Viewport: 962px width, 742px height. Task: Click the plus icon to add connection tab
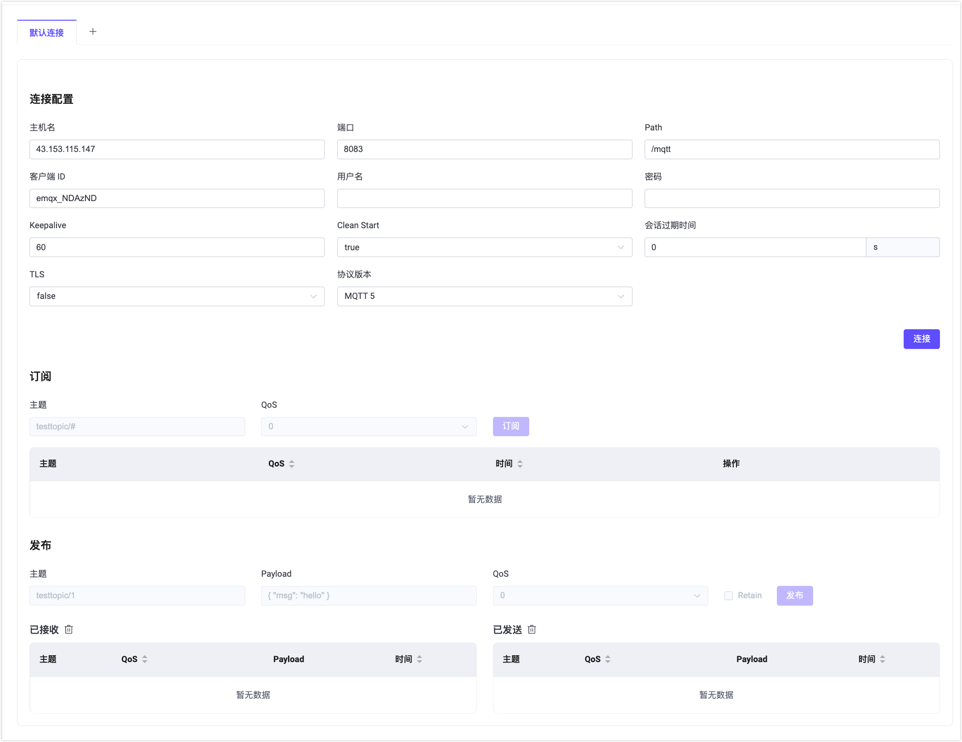93,32
